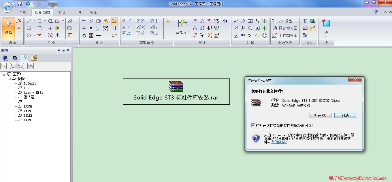392x182 pixels.
Task: Toggle endpoint IntelliSketch checkbox
Action: click(x=124, y=21)
